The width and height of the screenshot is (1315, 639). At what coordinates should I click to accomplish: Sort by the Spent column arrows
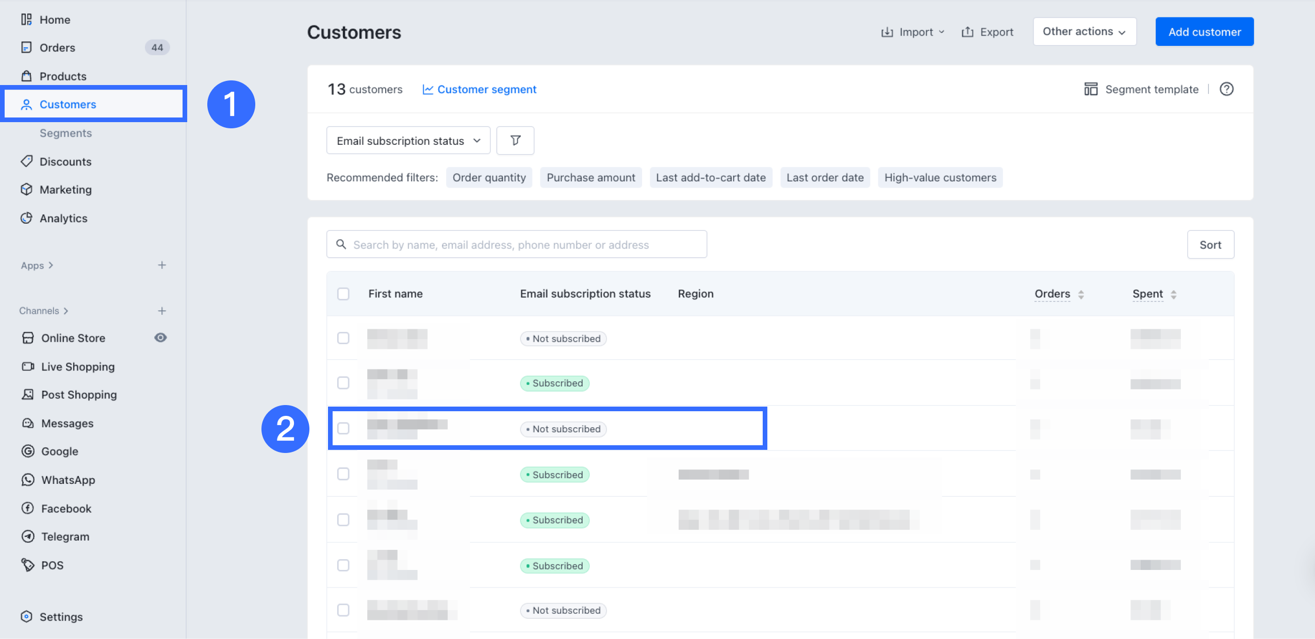tap(1173, 294)
